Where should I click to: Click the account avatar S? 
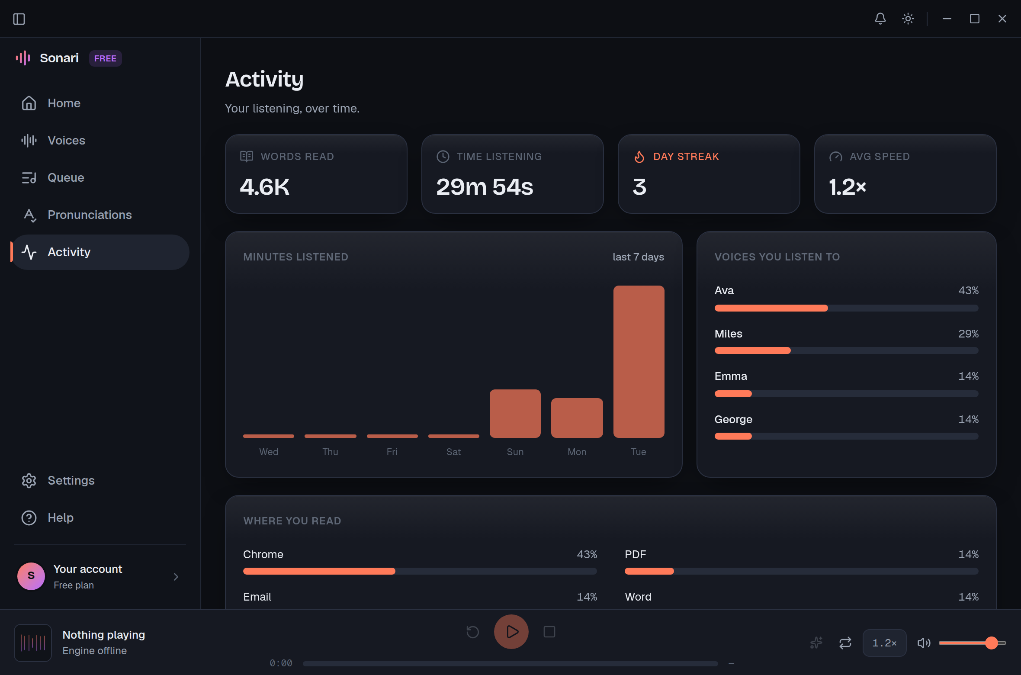point(31,576)
